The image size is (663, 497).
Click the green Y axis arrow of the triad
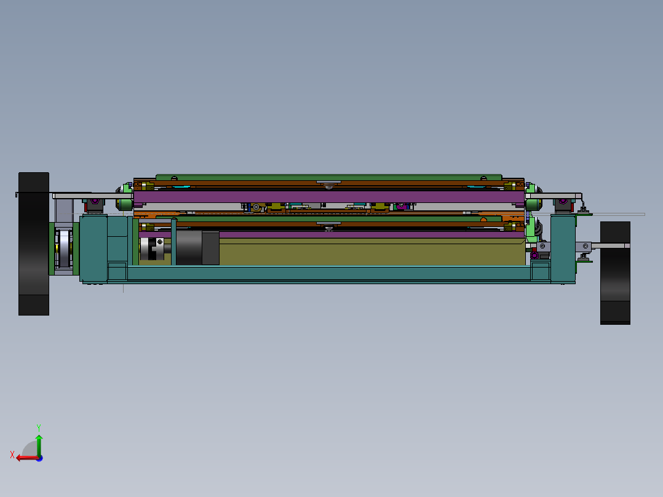click(39, 445)
